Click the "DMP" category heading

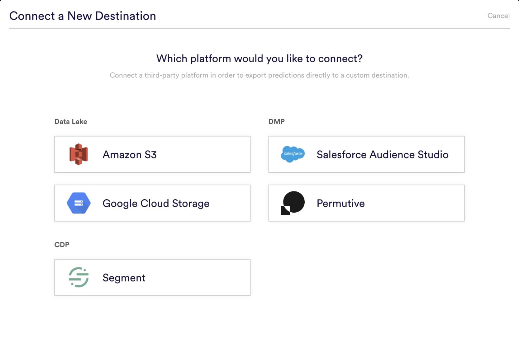tap(277, 122)
